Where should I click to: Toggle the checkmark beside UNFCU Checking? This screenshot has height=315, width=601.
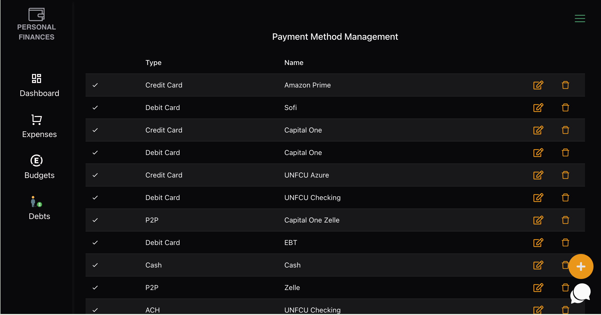95,197
